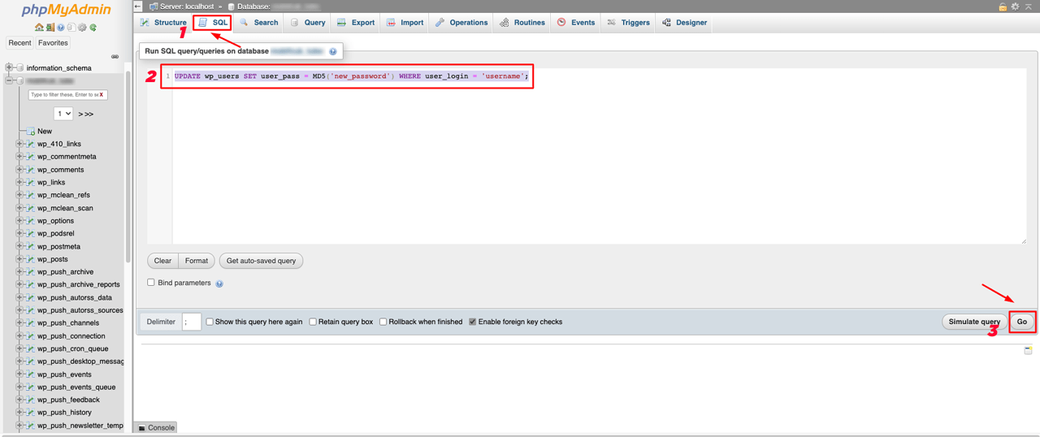Collapse the currently open database node
The height and width of the screenshot is (437, 1040).
tap(9, 80)
